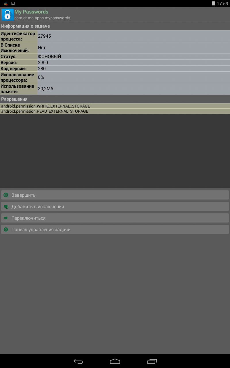Tap the clock showing 17:59
The height and width of the screenshot is (368, 230).
tap(223, 4)
